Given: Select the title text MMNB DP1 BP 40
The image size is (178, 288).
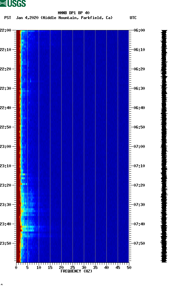Looking at the screenshot, I should coord(74,13).
